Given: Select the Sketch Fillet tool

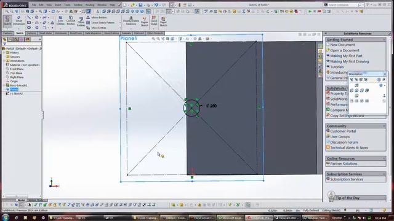Looking at the screenshot, I should tap(44, 28).
